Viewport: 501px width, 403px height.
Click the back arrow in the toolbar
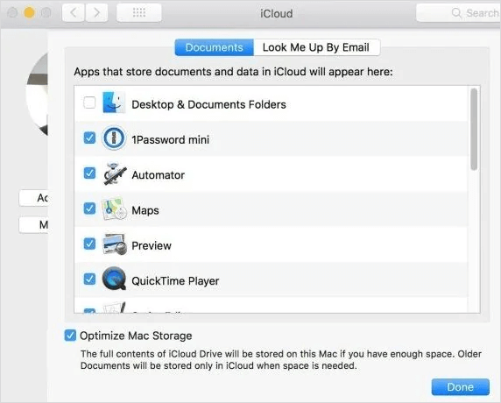tap(74, 13)
